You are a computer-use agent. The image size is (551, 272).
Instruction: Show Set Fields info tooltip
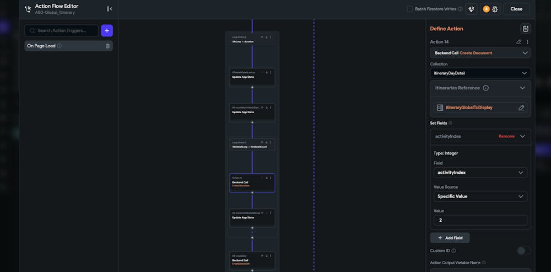(451, 123)
